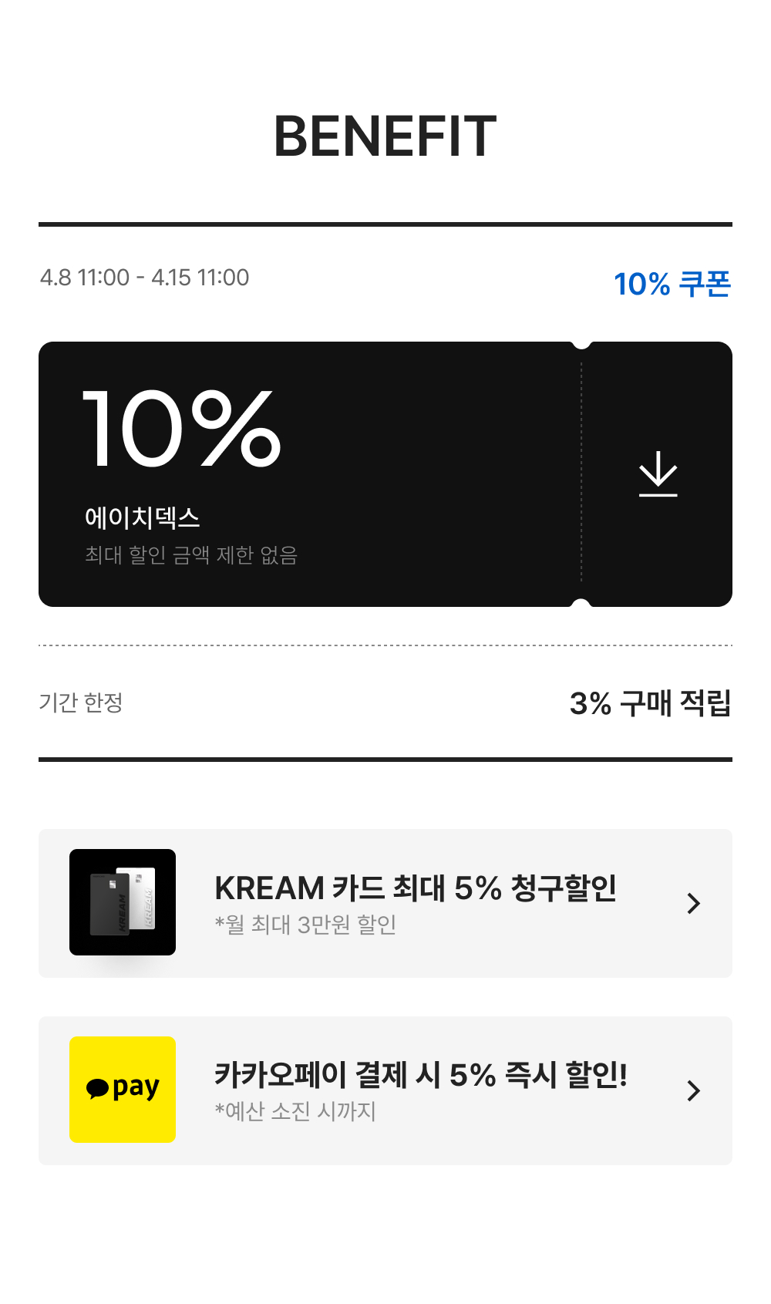771x1304 pixels.
Task: Click the coupon's vertical dashed tear line
Action: 581,473
